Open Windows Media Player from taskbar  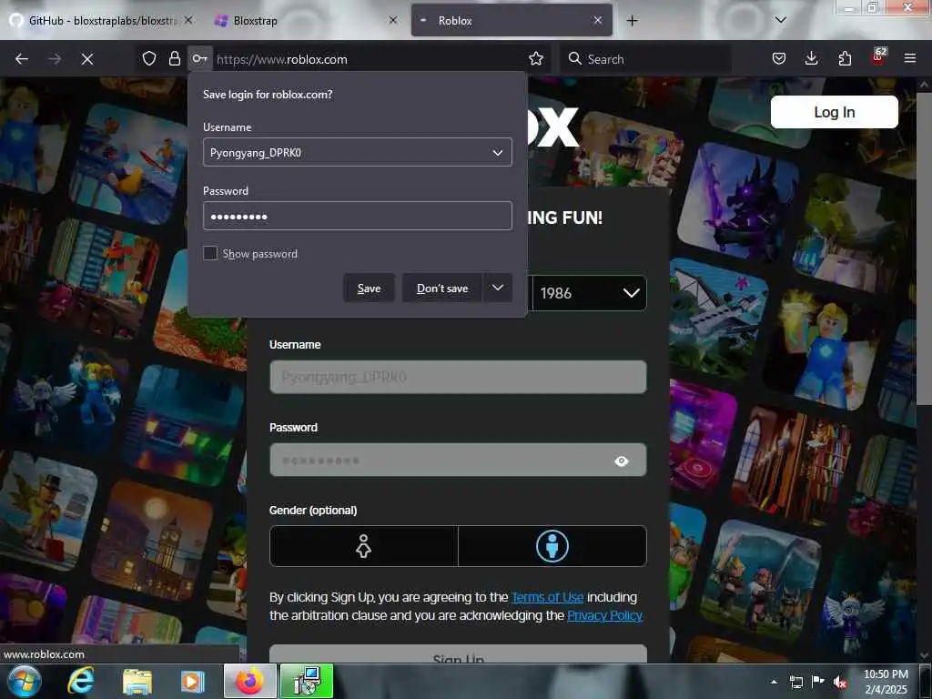(x=192, y=681)
